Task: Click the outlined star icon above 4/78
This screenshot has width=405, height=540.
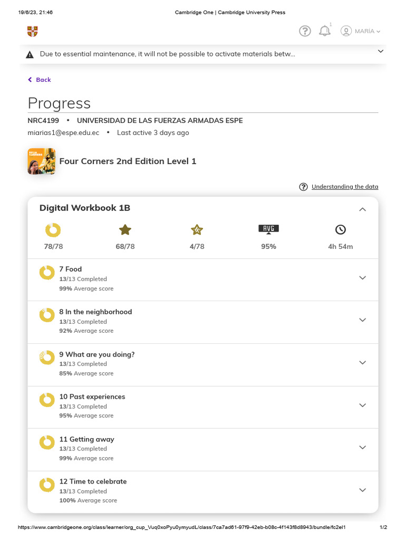Action: pos(197,229)
